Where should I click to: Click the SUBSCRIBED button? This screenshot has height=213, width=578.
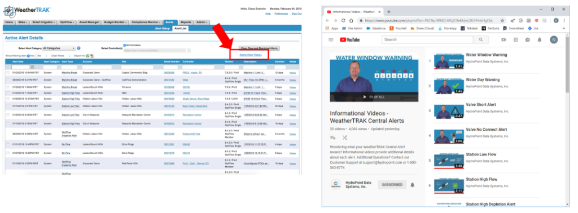click(x=392, y=184)
